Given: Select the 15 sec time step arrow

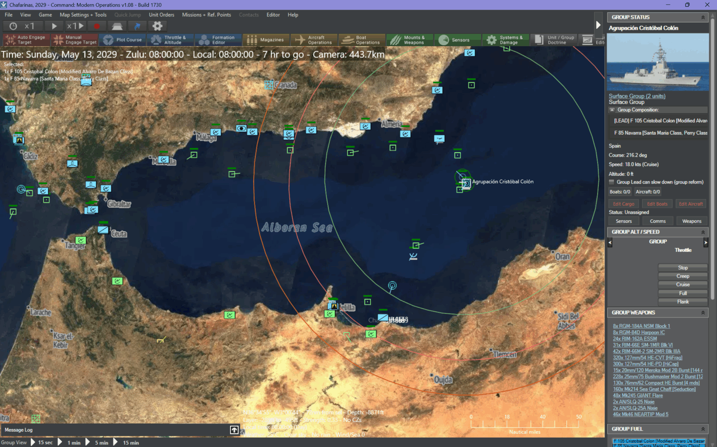Looking at the screenshot, I should pyautogui.click(x=33, y=442).
